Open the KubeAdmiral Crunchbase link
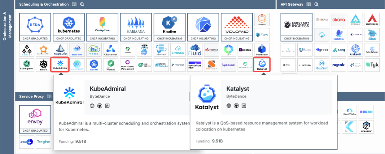 click(x=107, y=106)
